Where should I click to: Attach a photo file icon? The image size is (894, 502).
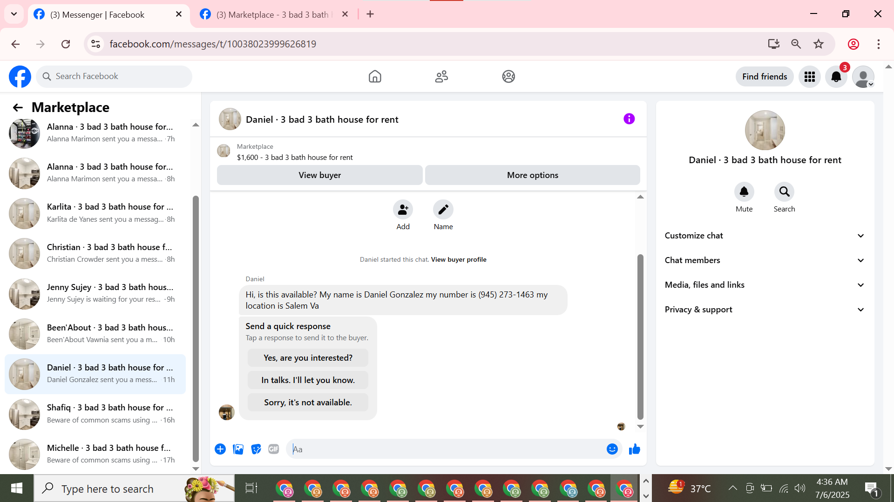[238, 449]
